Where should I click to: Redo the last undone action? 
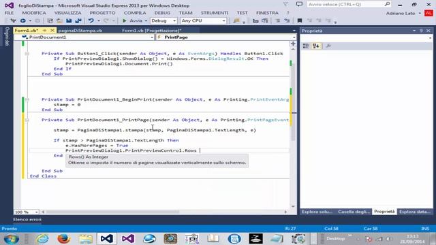click(x=106, y=21)
